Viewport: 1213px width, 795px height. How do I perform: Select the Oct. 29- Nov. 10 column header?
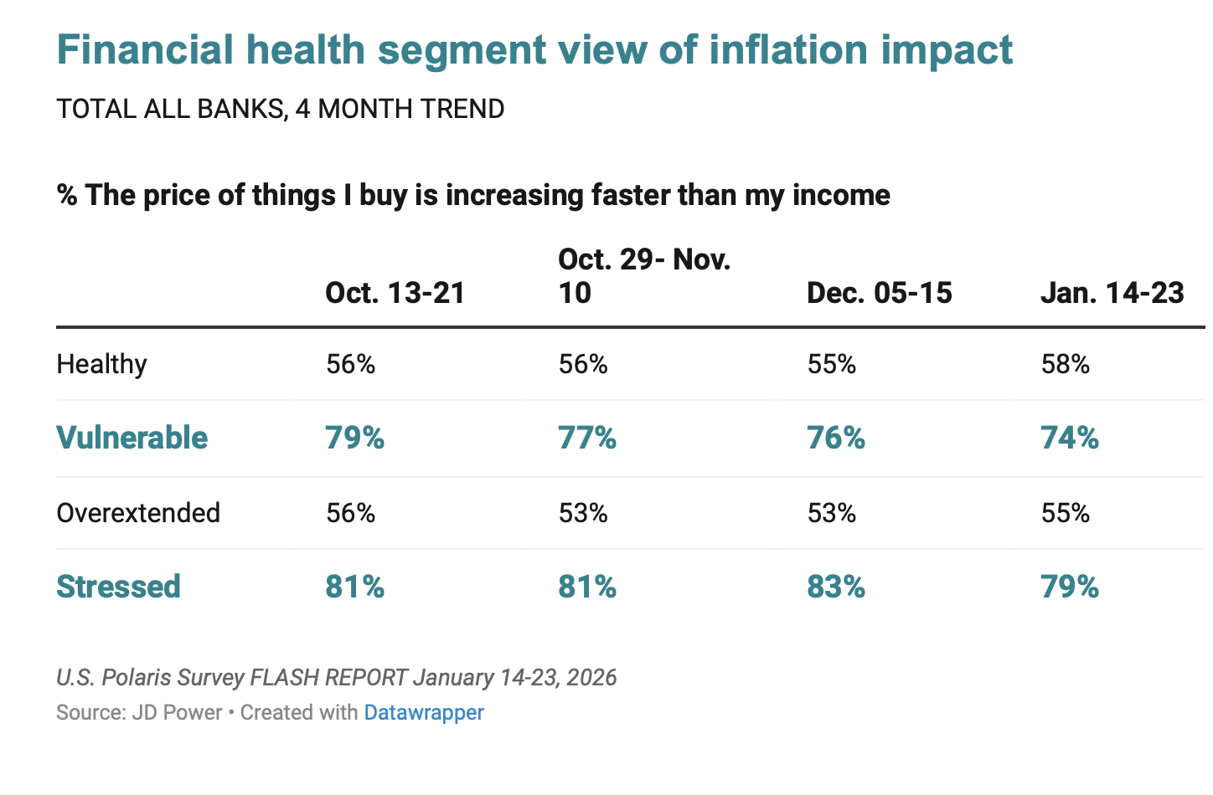pyautogui.click(x=643, y=276)
